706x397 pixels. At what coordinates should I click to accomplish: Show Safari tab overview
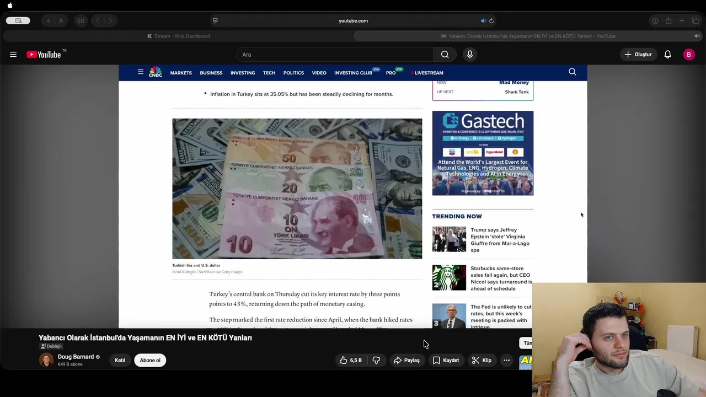coord(695,21)
